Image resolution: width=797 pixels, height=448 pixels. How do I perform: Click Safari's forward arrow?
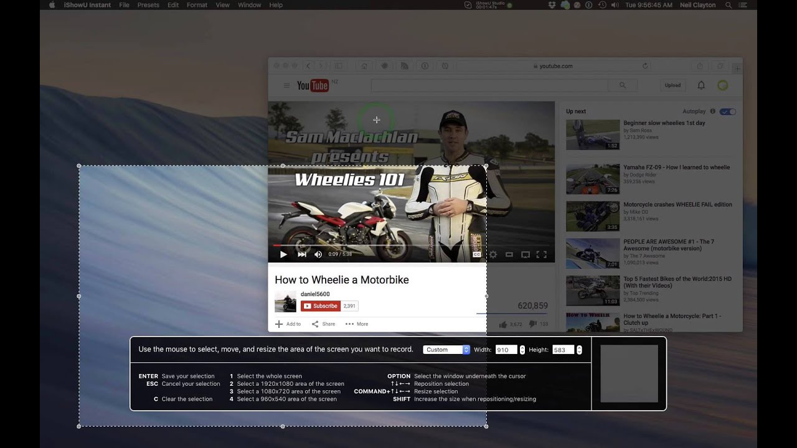[x=321, y=66]
